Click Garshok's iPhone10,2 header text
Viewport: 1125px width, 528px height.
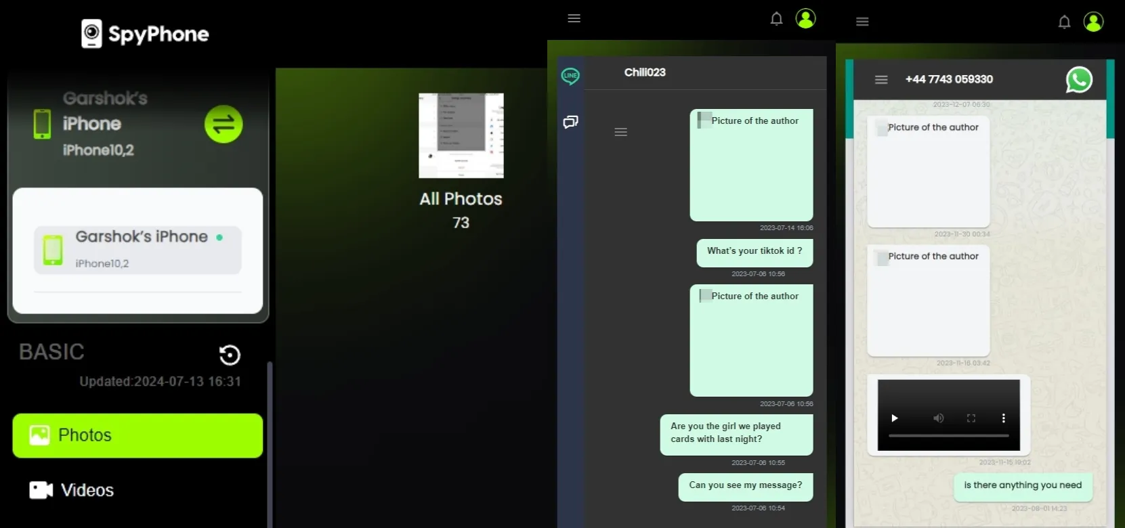point(105,124)
